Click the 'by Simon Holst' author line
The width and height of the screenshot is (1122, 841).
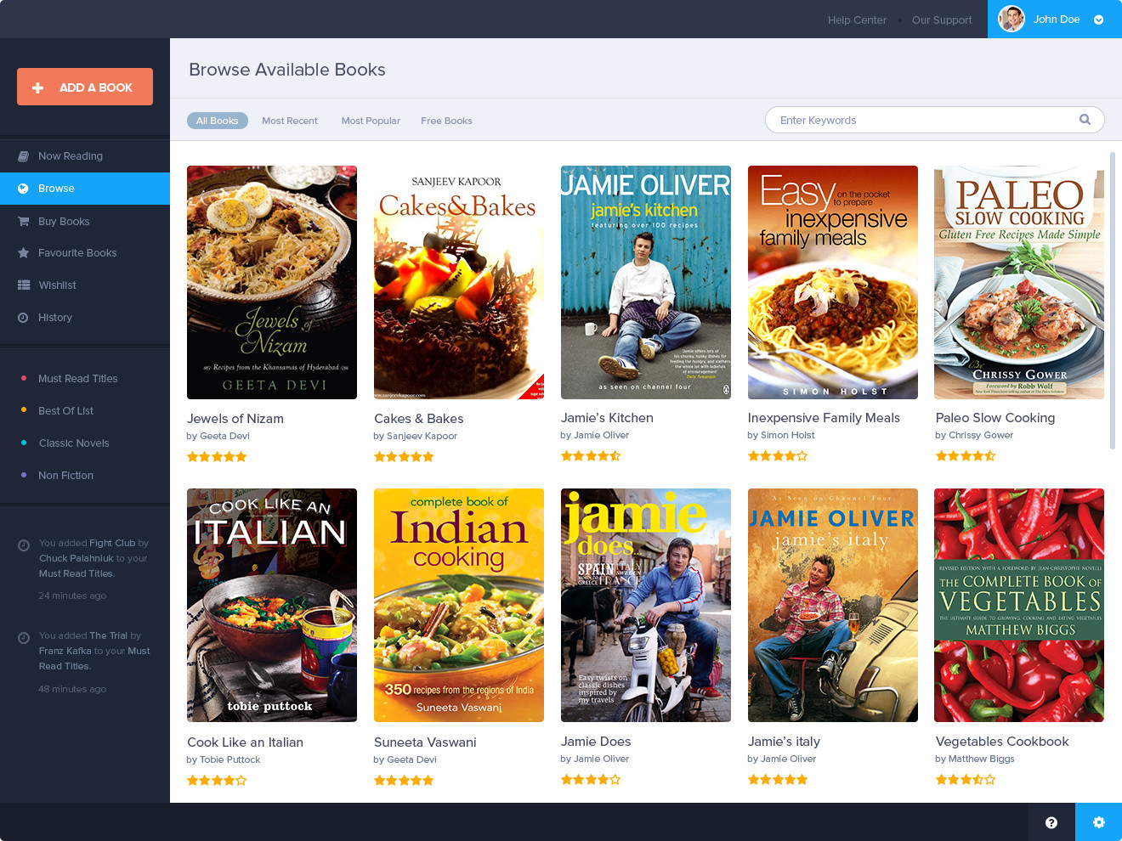[781, 435]
